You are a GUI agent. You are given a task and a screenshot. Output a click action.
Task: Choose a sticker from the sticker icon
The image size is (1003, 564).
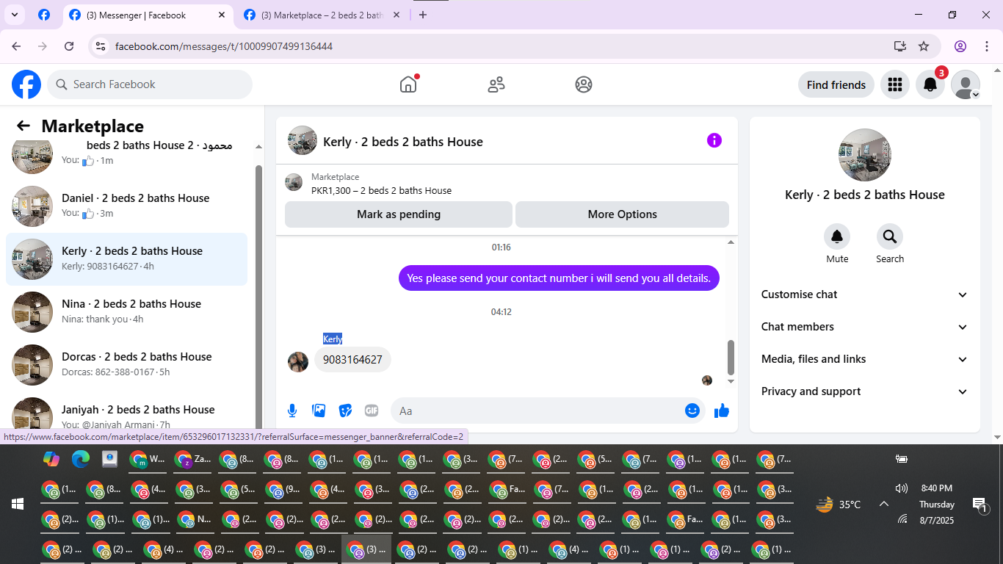[x=345, y=411]
